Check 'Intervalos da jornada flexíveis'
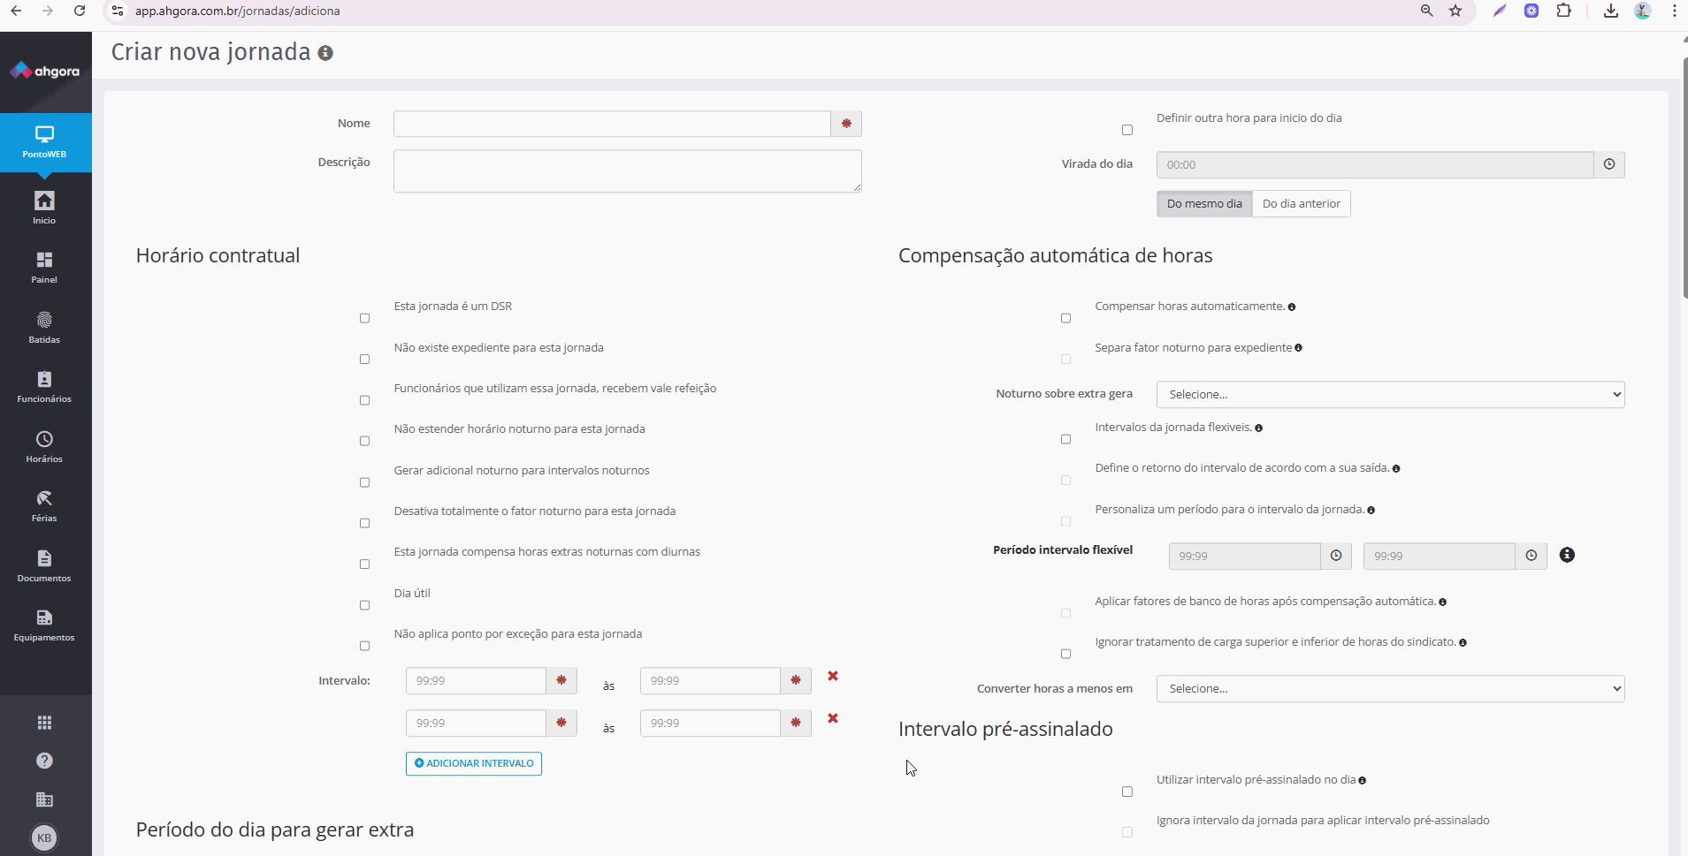The width and height of the screenshot is (1688, 856). pos(1066,439)
